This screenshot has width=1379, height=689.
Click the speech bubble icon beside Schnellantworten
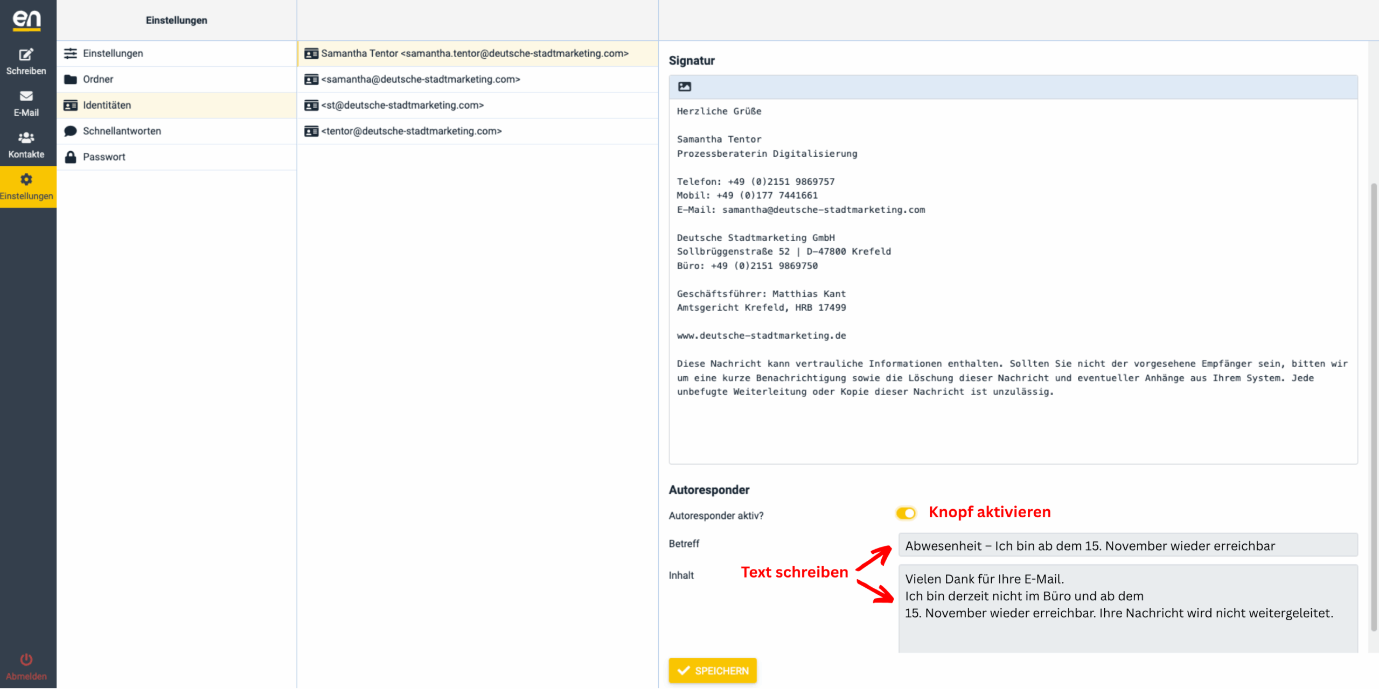click(x=71, y=131)
